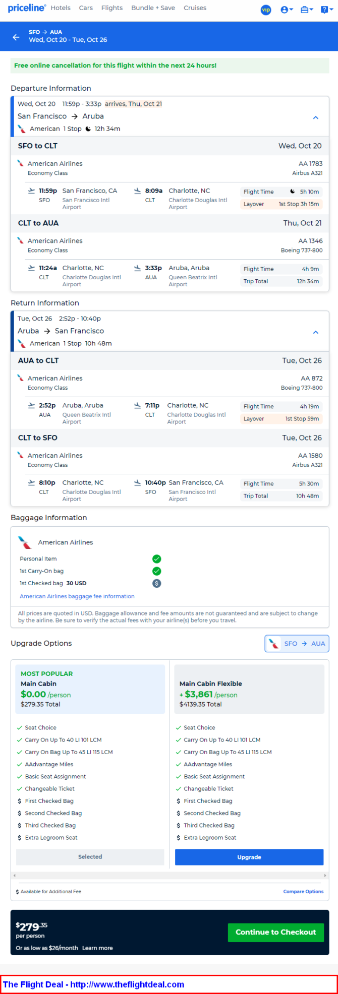Open the VIP badge icon
Screen dimensions: 338x994
point(266,10)
